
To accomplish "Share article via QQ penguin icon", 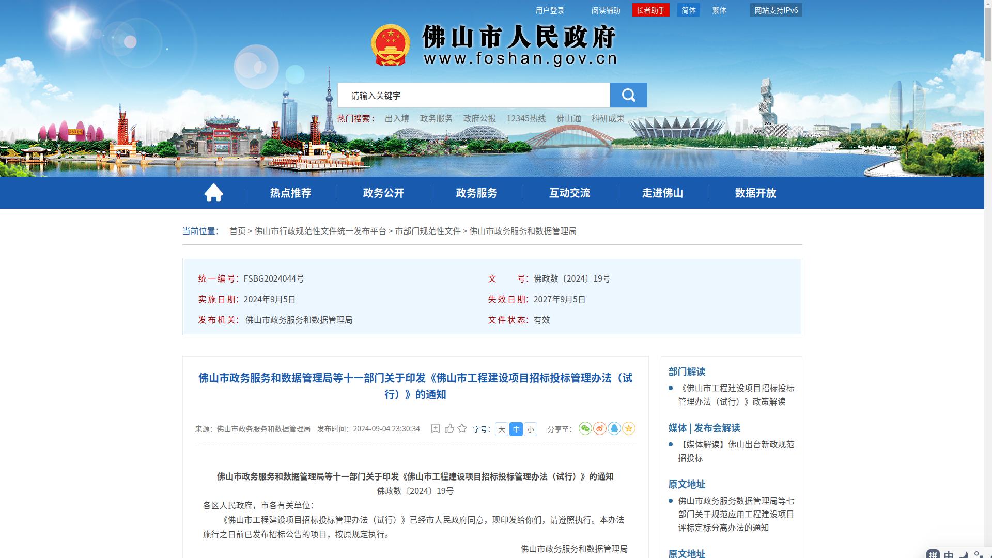I will [x=614, y=428].
